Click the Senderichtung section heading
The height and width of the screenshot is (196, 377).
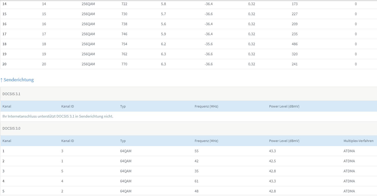pyautogui.click(x=19, y=80)
